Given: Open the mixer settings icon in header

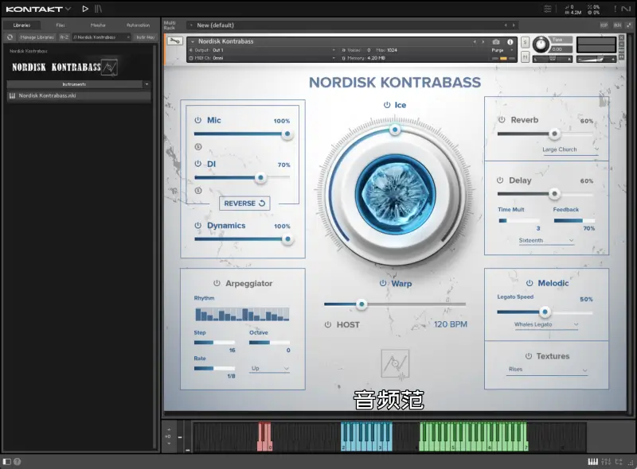Looking at the screenshot, I should (x=548, y=9).
